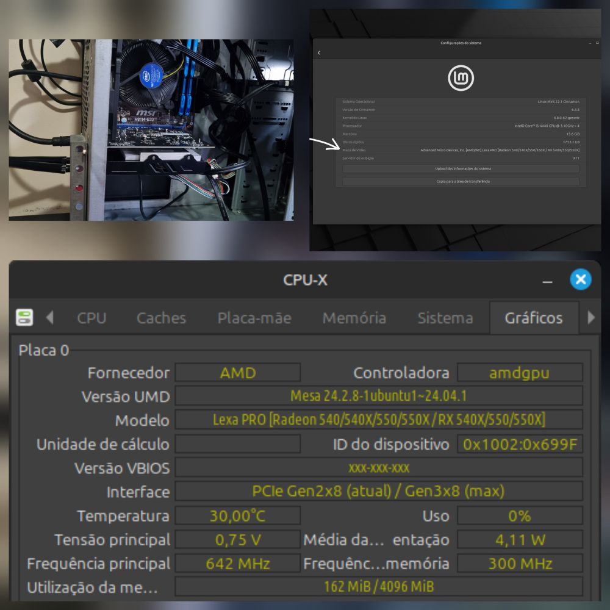The width and height of the screenshot is (610, 610).
Task: Open the Caches tab
Action: click(161, 318)
